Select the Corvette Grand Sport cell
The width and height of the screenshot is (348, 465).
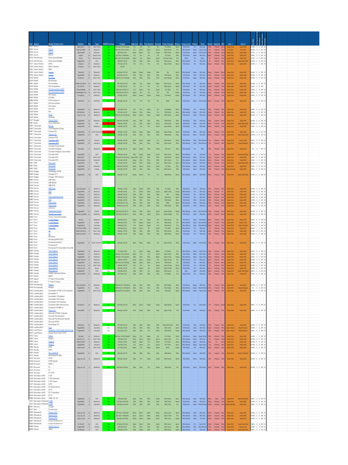point(61,146)
